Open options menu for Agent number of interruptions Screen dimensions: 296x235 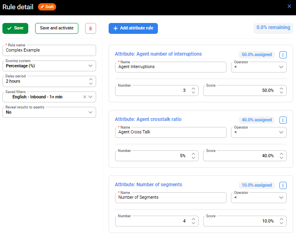point(283,55)
